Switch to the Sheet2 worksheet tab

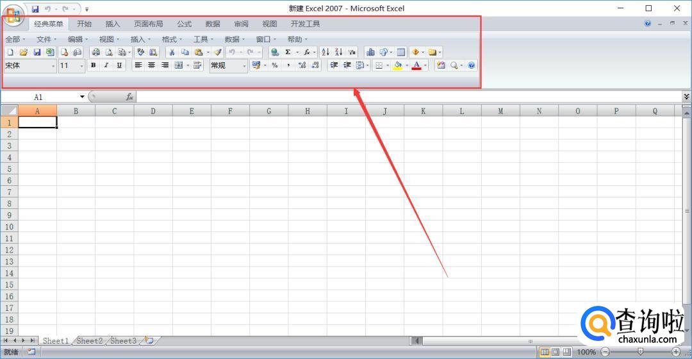(x=90, y=340)
